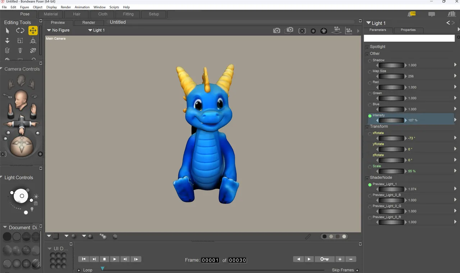460x273 pixels.
Task: Toggle the Loop radio indicator
Action: [x=79, y=270]
